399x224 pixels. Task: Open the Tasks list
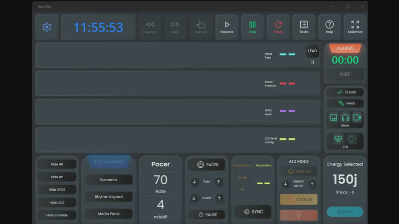304,27
